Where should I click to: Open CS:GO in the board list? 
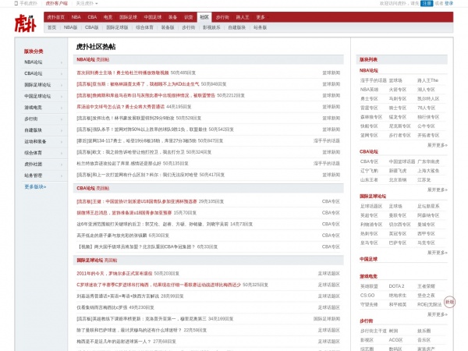pyautogui.click(x=367, y=295)
